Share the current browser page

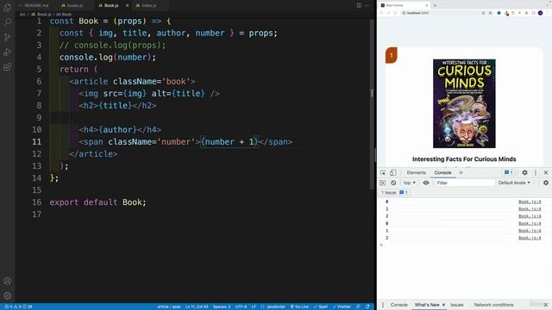click(483, 13)
